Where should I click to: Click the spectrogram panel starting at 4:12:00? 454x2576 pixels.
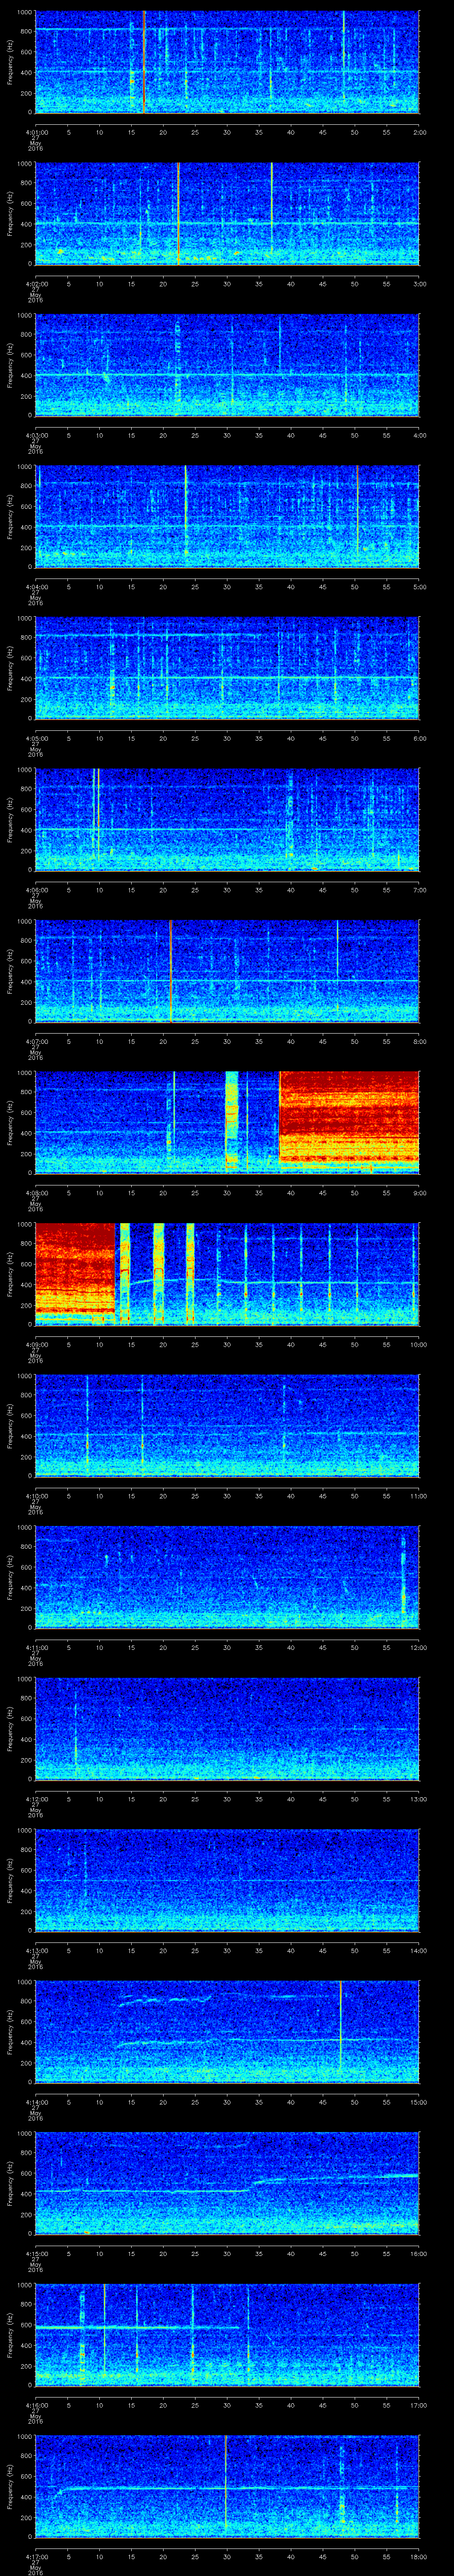pyautogui.click(x=227, y=1729)
